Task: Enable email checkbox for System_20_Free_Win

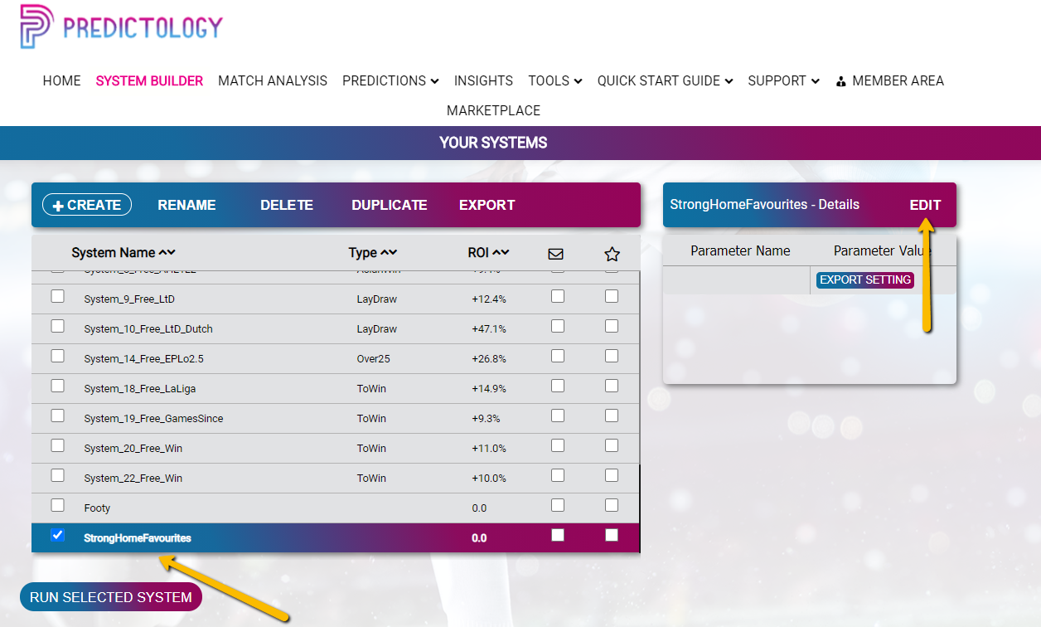Action: pos(558,445)
